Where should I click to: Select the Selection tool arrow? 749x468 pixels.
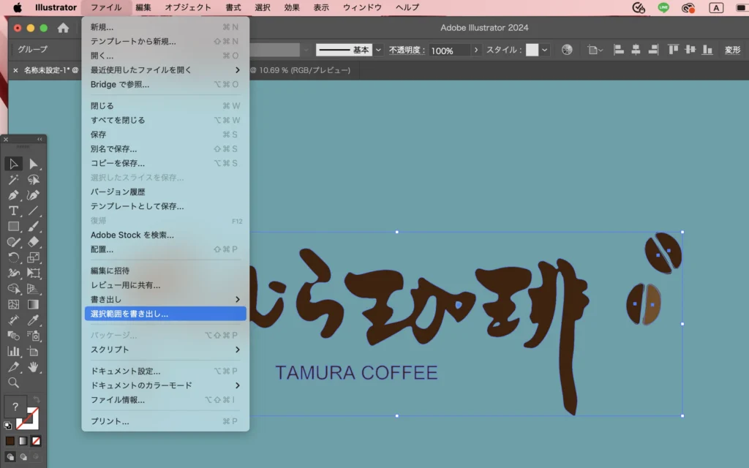(x=14, y=163)
